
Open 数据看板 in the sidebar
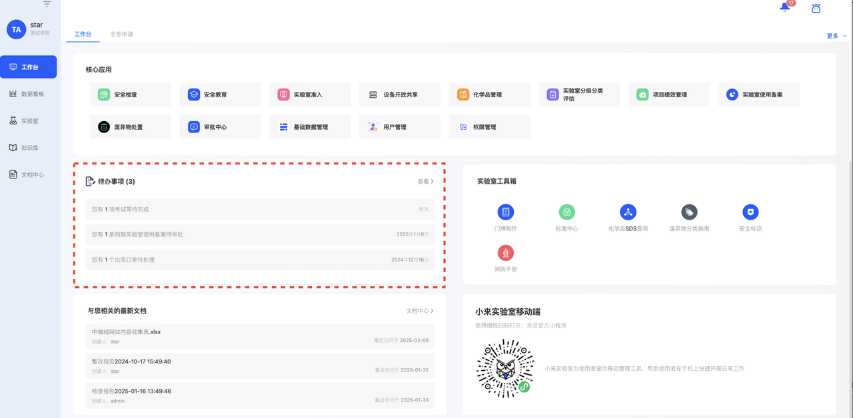[29, 94]
